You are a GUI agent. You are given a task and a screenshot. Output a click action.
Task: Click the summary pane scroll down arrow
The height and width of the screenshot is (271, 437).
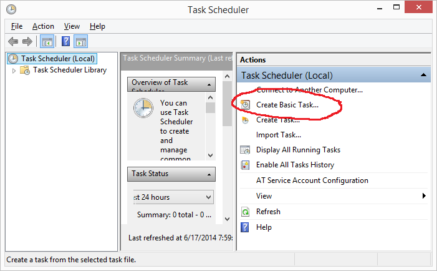[227, 219]
